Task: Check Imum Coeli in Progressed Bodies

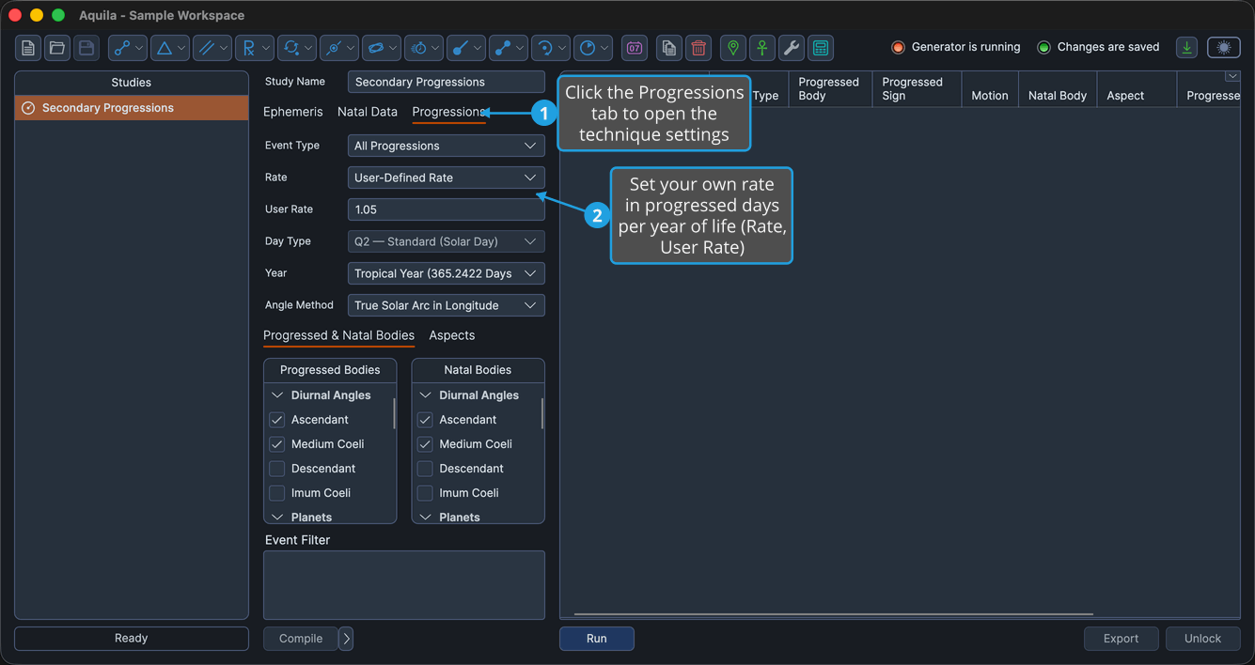Action: (277, 493)
